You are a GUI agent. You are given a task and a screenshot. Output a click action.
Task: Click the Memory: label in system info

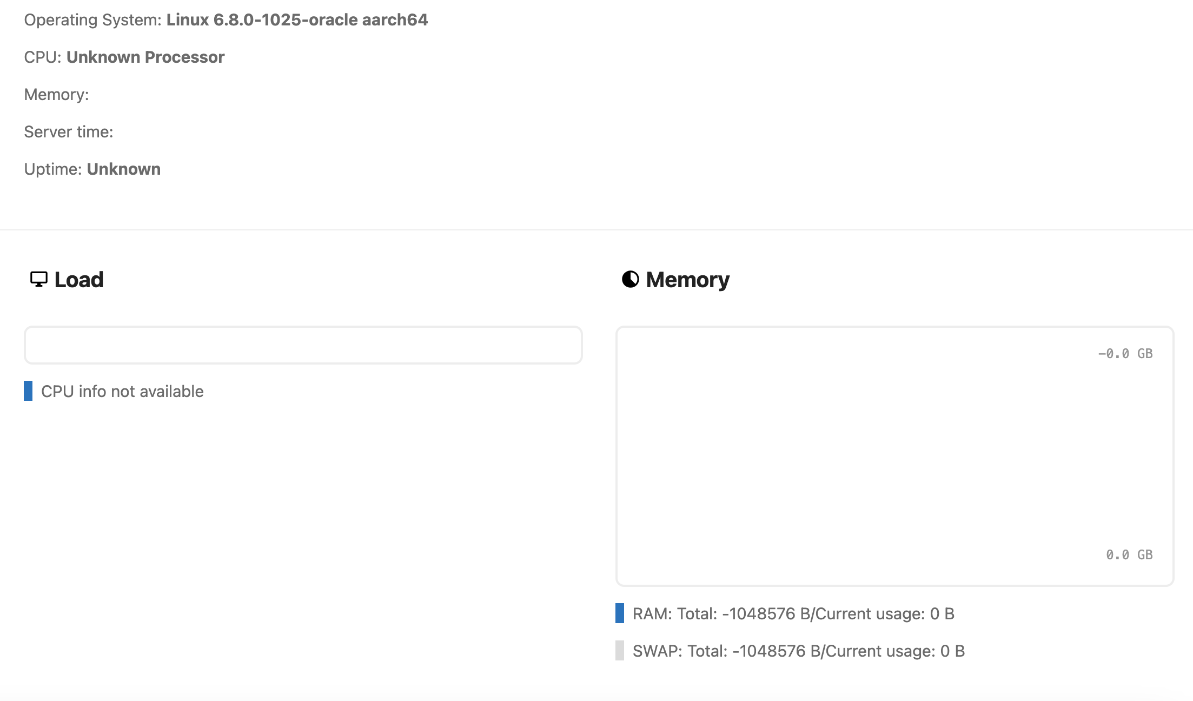57,95
